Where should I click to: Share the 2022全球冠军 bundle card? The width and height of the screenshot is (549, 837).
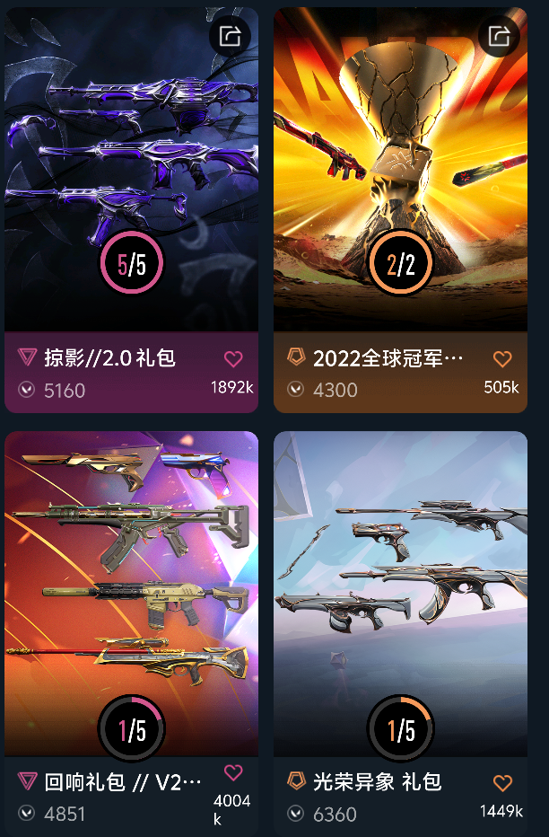click(499, 36)
